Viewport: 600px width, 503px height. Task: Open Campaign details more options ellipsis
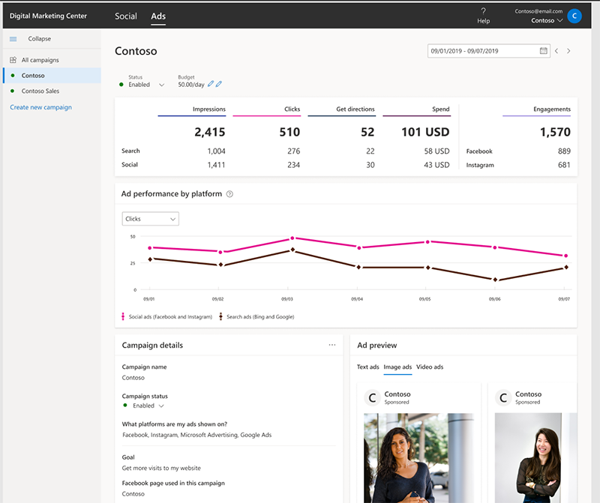coord(332,345)
